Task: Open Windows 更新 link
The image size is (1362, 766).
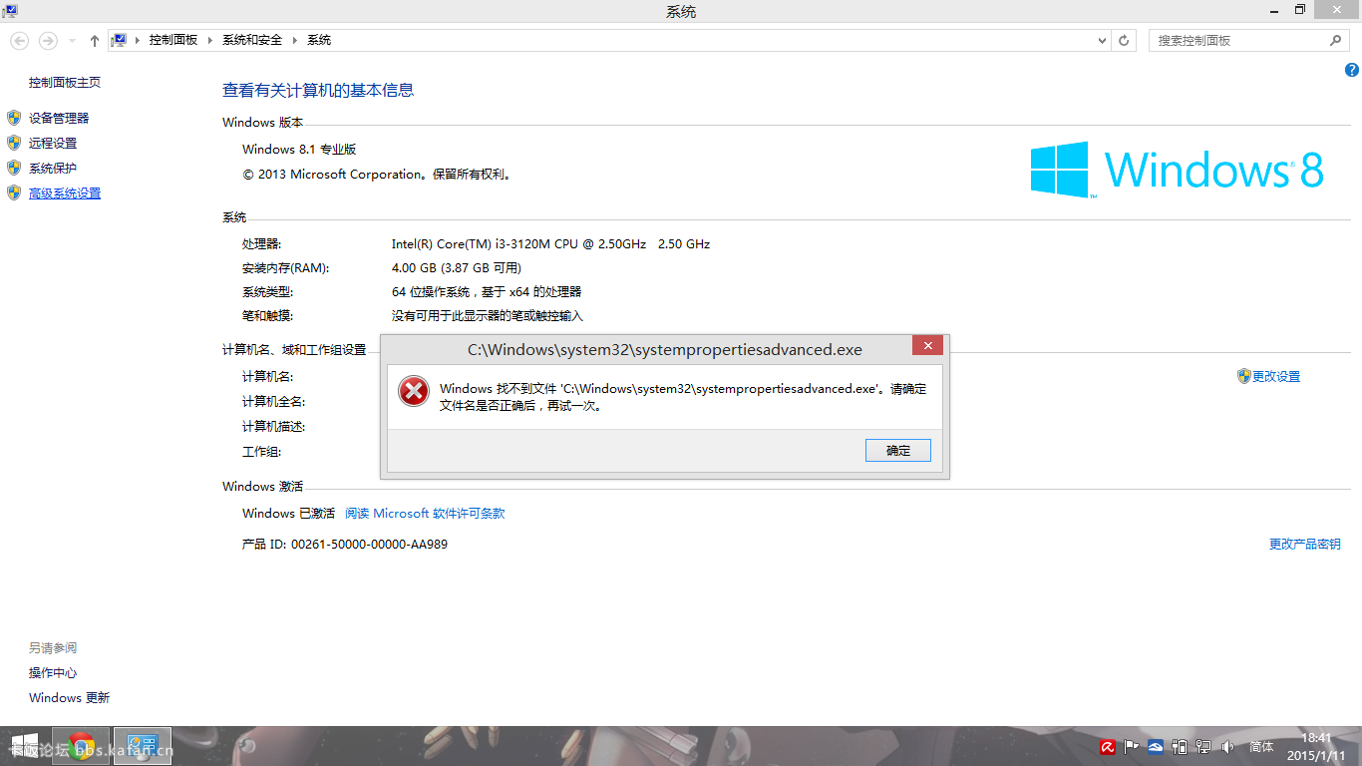Action: (x=70, y=698)
